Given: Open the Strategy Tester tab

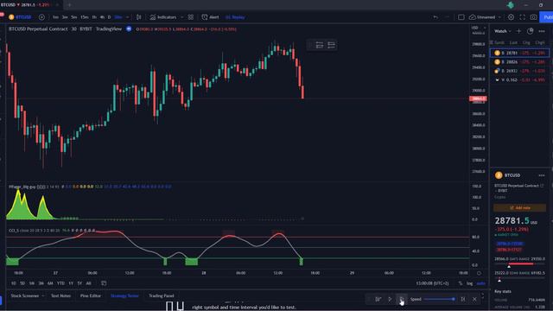Looking at the screenshot, I should coord(124,295).
